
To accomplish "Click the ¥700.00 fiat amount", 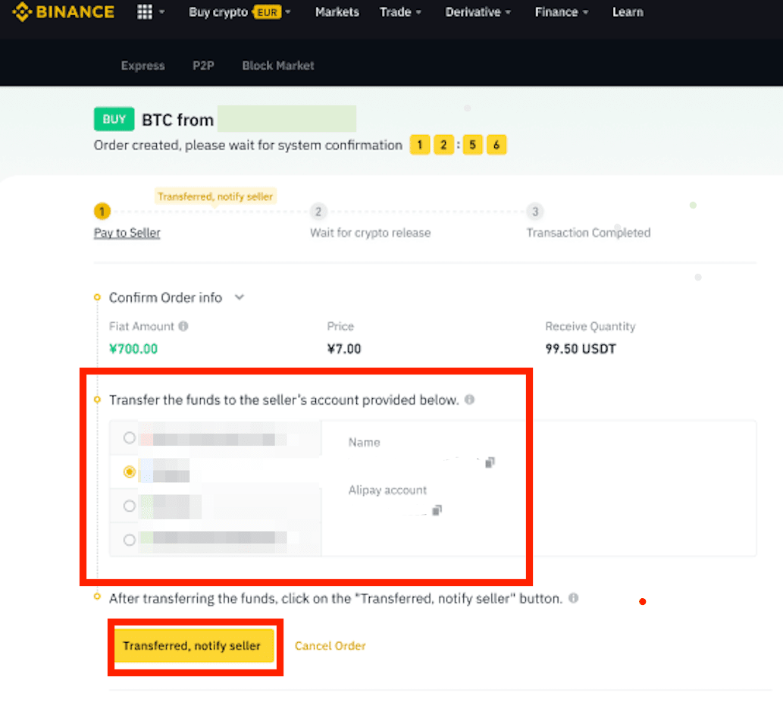I will pyautogui.click(x=133, y=349).
